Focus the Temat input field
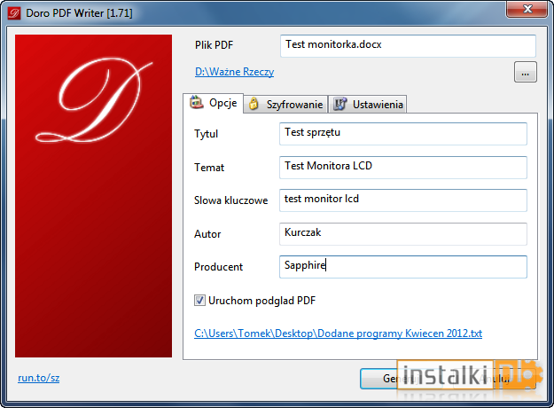 coord(403,168)
